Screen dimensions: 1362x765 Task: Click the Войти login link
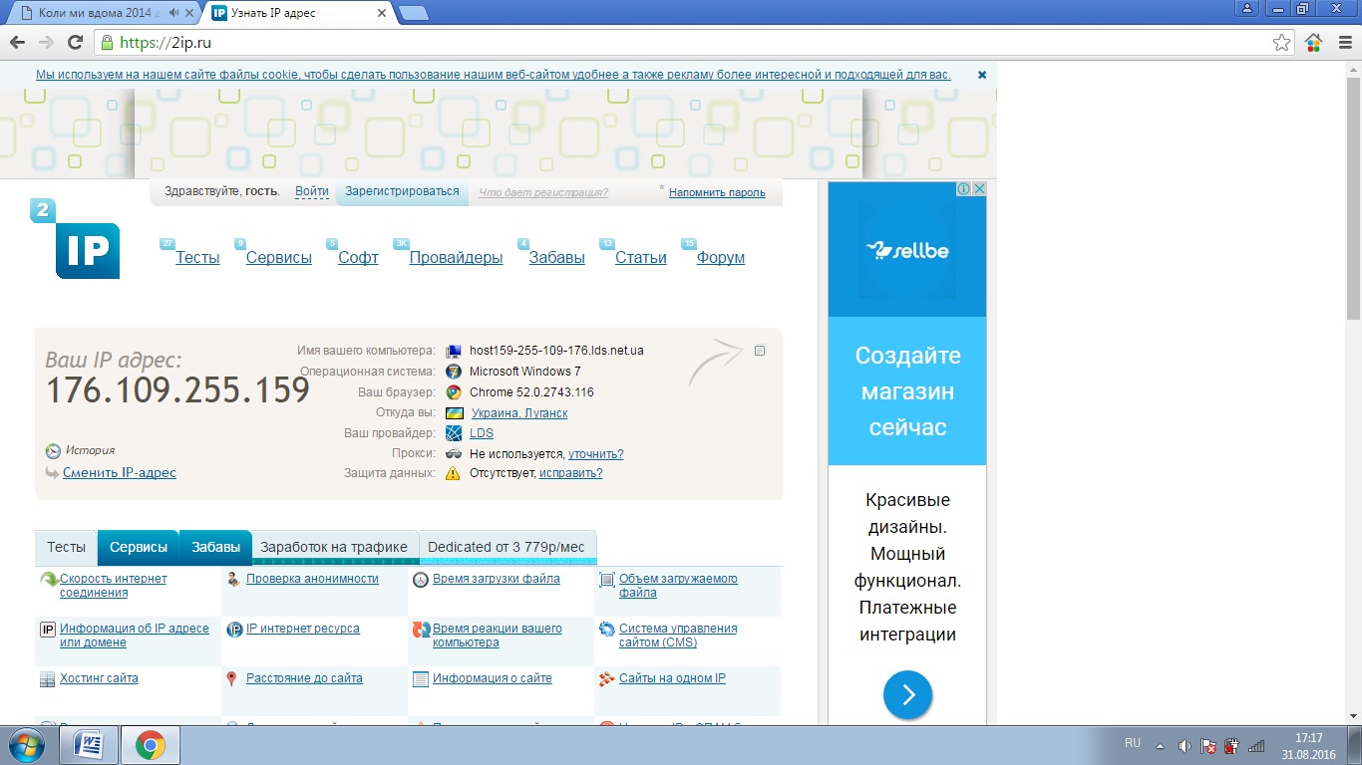[312, 191]
